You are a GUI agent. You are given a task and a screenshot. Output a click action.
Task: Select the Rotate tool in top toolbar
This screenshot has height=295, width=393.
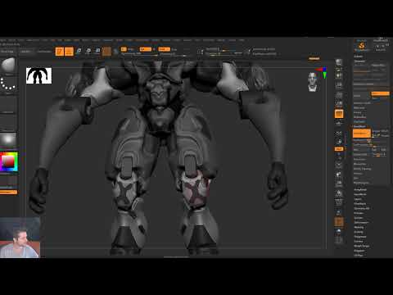click(x=97, y=51)
